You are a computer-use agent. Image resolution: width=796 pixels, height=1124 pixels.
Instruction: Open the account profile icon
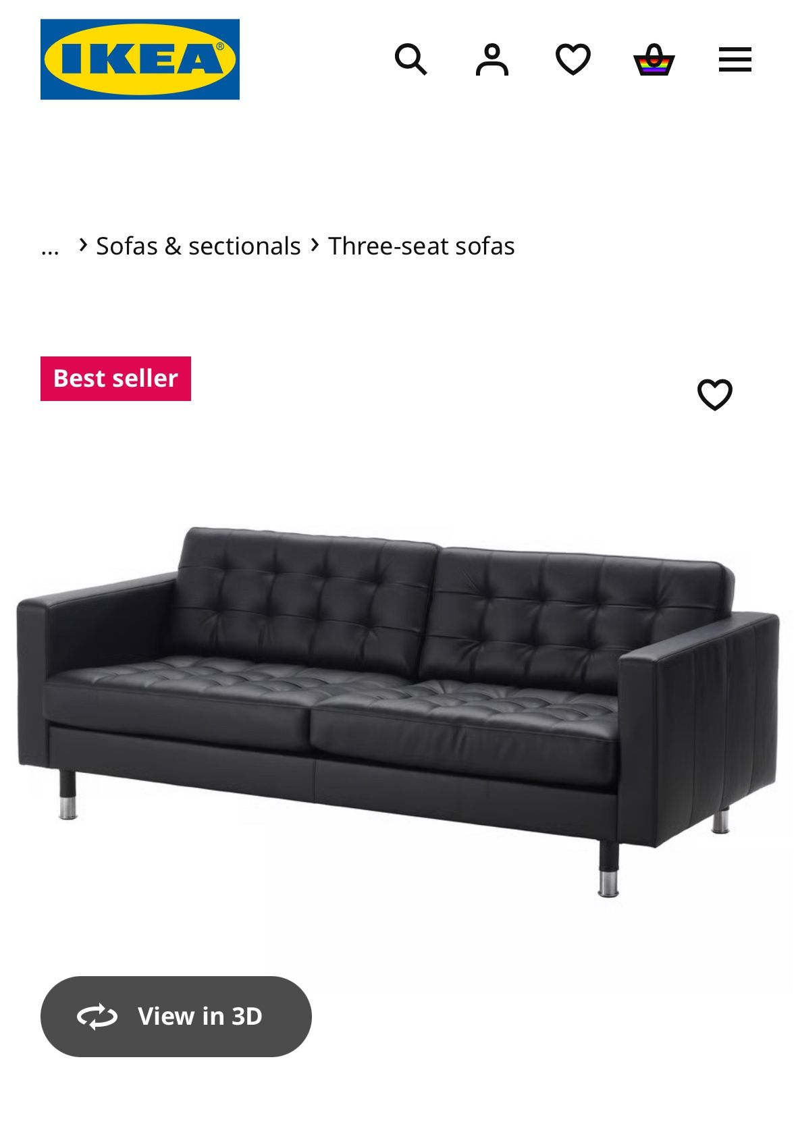point(492,59)
